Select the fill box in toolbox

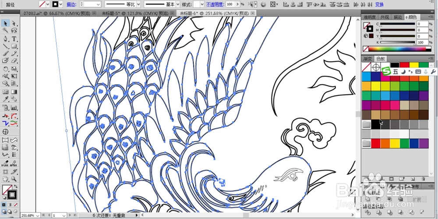pos(7,190)
